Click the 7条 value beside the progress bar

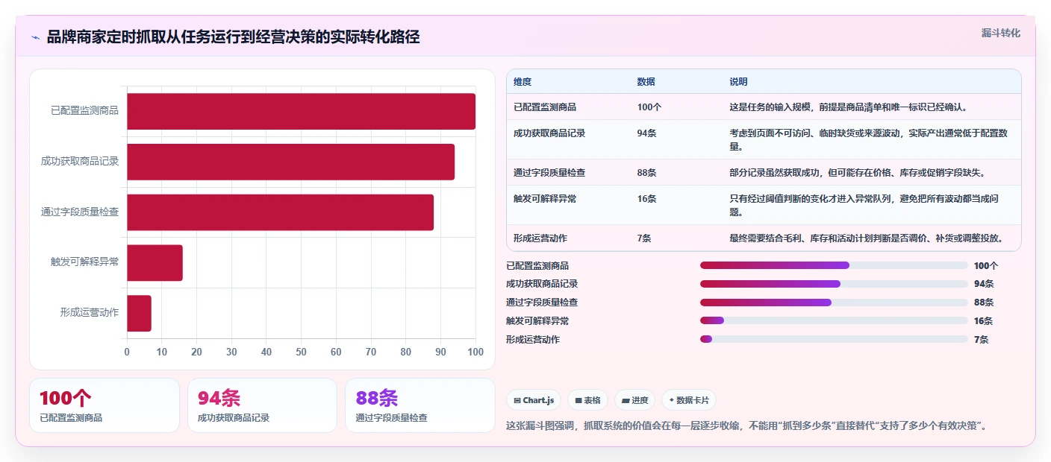(x=981, y=340)
